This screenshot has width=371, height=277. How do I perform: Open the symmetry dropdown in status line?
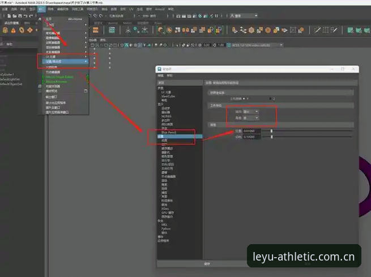[151, 16]
